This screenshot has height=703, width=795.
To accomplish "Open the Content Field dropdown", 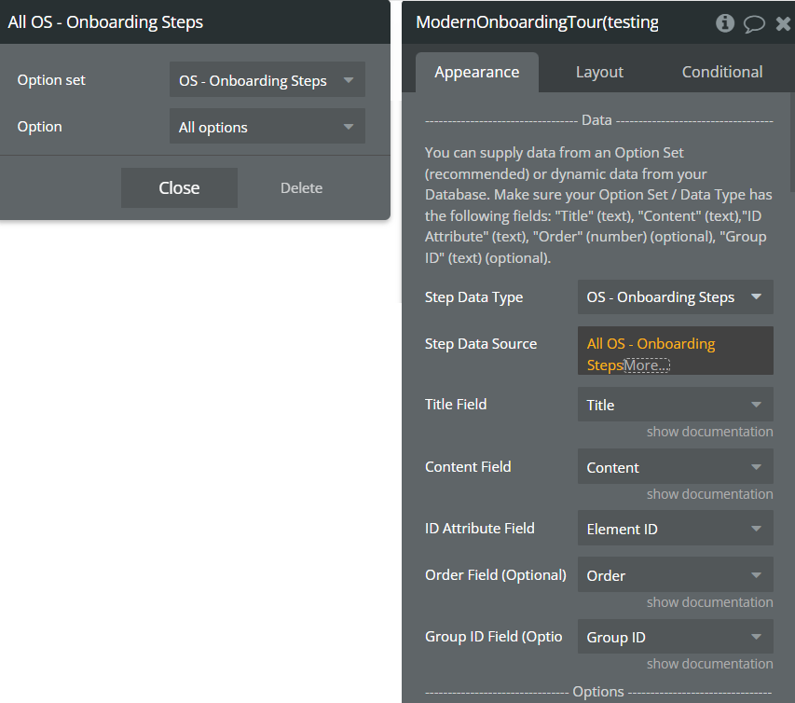I will (x=675, y=467).
